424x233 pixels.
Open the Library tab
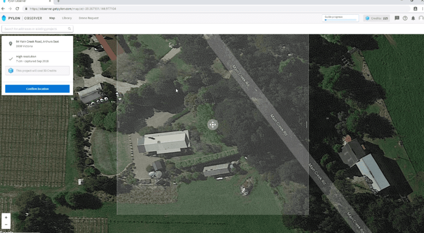(x=67, y=18)
